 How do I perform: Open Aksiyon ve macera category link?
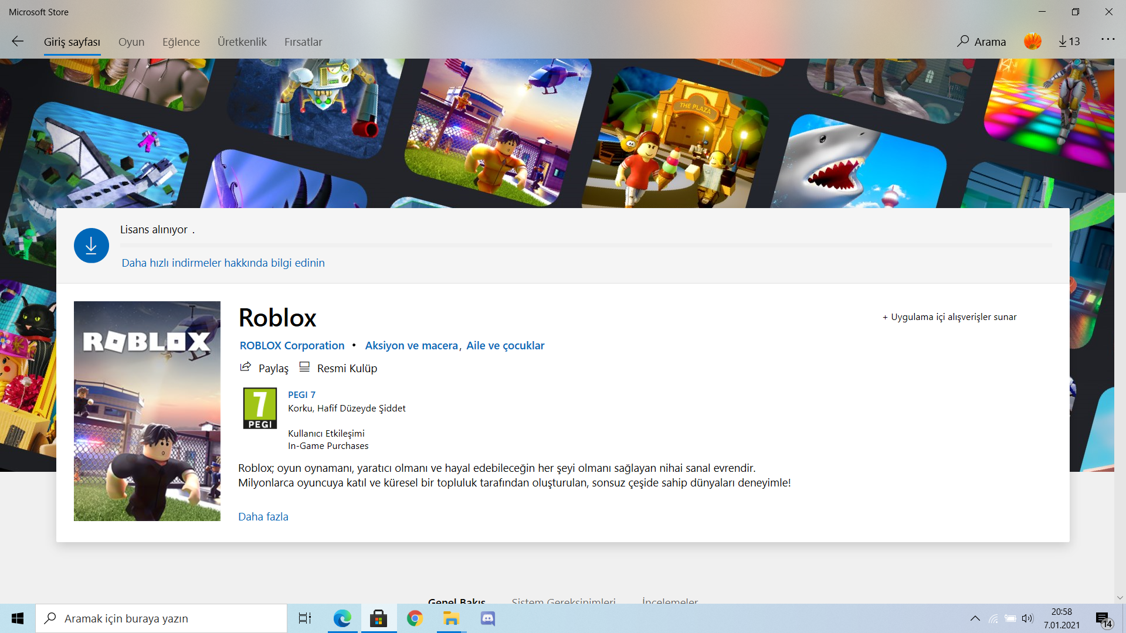click(411, 346)
